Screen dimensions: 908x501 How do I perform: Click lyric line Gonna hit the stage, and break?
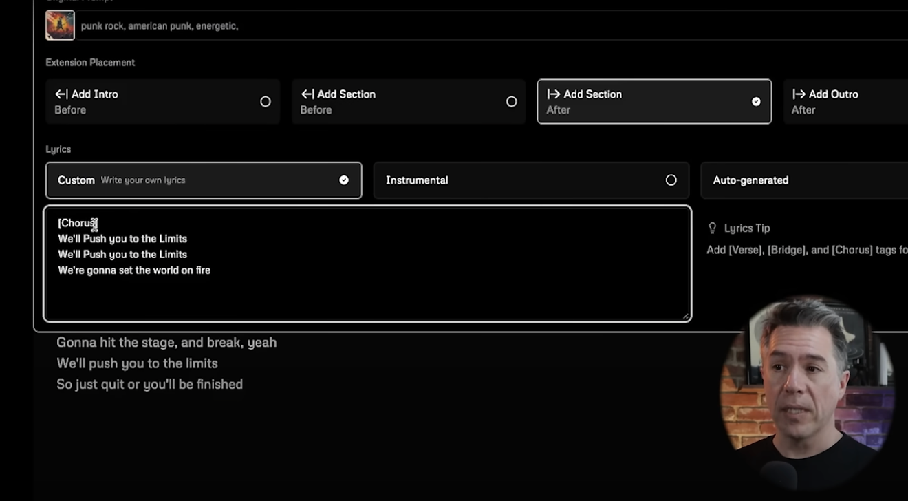[166, 342]
